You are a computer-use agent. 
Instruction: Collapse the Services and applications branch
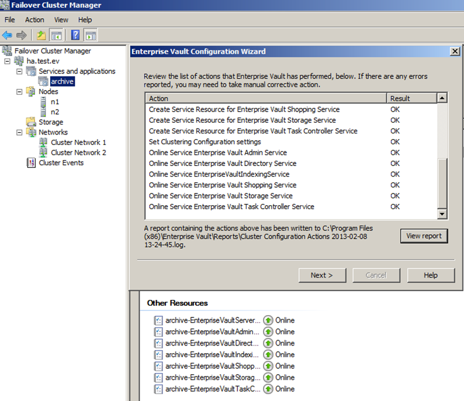pyautogui.click(x=19, y=71)
